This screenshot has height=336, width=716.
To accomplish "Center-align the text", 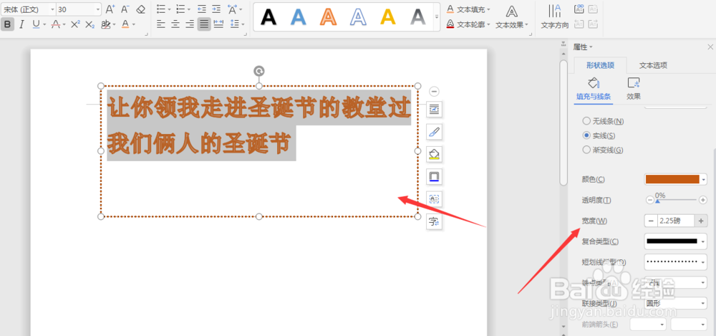I will tap(175, 24).
